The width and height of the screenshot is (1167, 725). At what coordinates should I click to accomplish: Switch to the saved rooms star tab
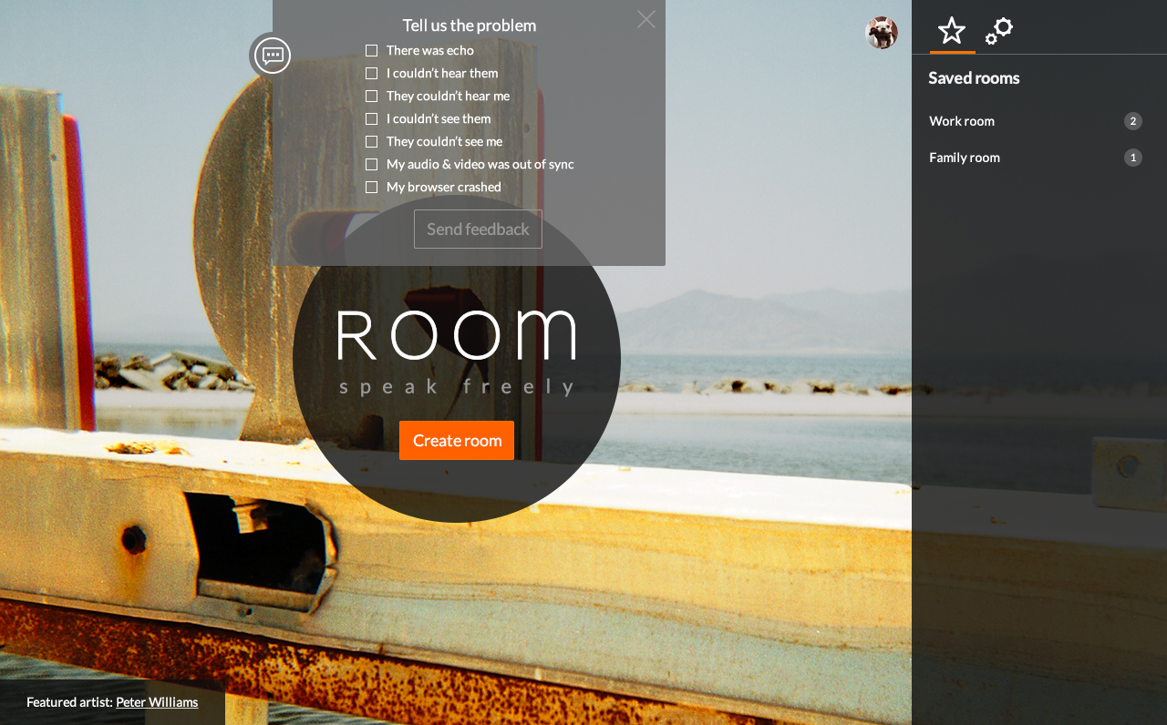point(952,31)
